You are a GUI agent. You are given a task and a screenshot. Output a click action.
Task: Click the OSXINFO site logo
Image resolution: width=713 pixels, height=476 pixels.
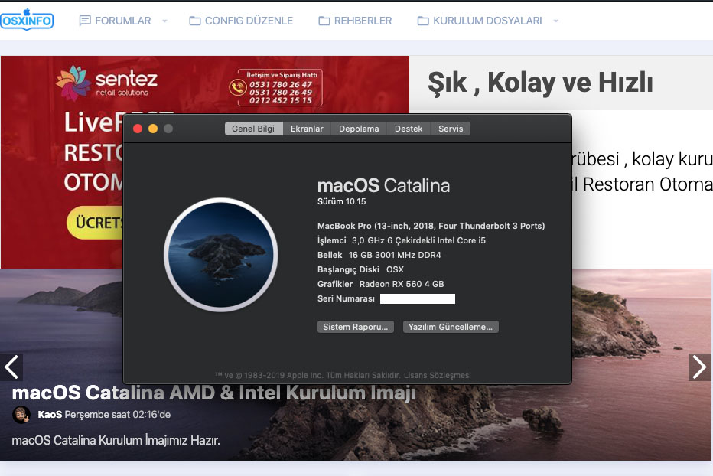pyautogui.click(x=27, y=19)
